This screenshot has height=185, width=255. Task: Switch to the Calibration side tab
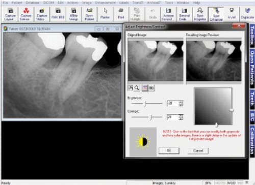(x=252, y=141)
